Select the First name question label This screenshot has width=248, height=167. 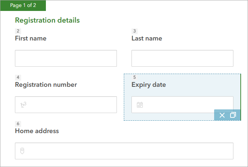[31, 38]
